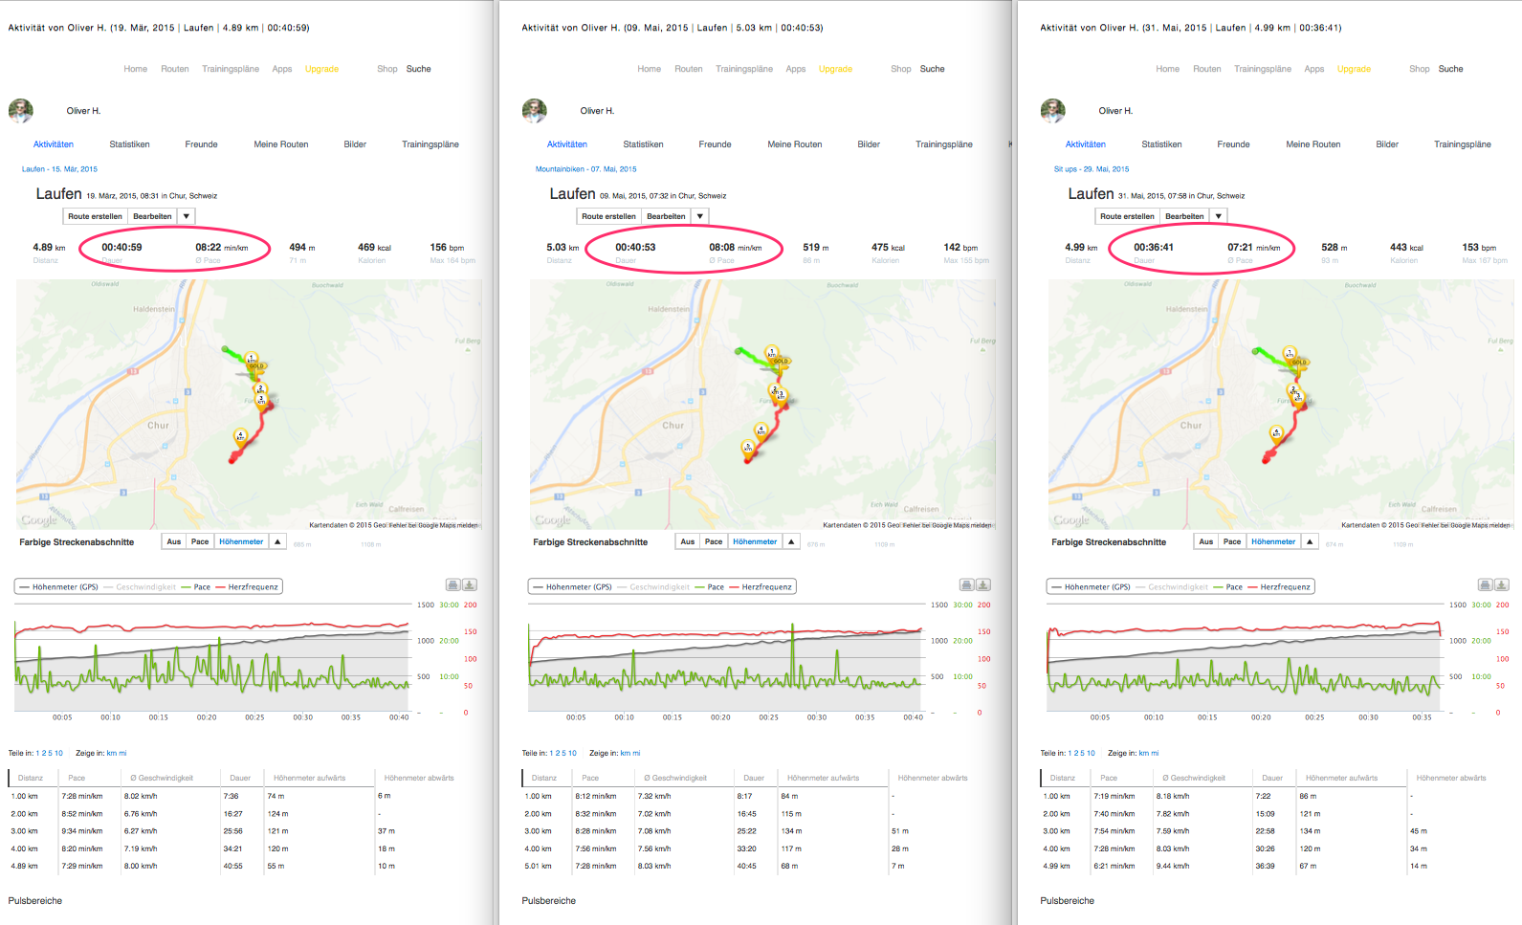The image size is (1522, 925).
Task: Open the Statistiken tab in the left panel
Action: pyautogui.click(x=129, y=144)
